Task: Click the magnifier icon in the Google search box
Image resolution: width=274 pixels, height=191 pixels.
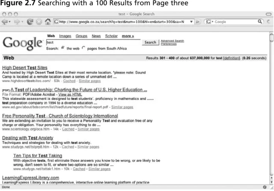Action: [260, 21]
